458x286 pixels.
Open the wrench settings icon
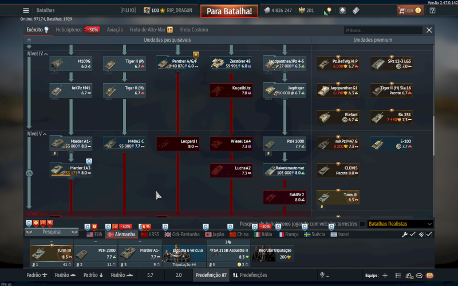coord(405,235)
